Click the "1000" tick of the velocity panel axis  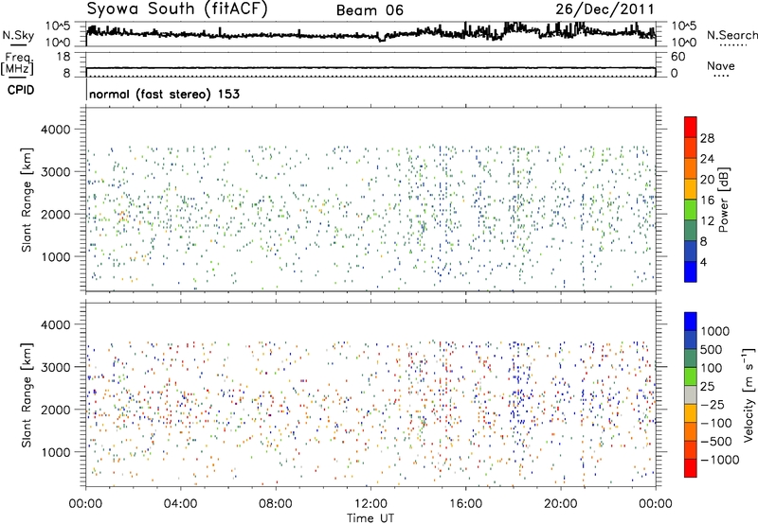pyautogui.click(x=55, y=452)
